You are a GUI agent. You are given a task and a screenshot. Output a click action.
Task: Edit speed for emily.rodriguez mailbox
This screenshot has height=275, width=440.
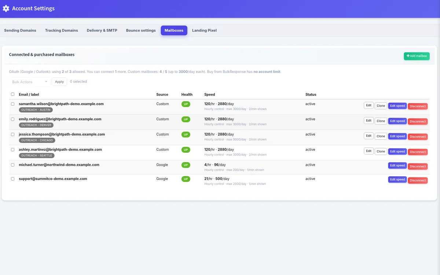[397, 121]
